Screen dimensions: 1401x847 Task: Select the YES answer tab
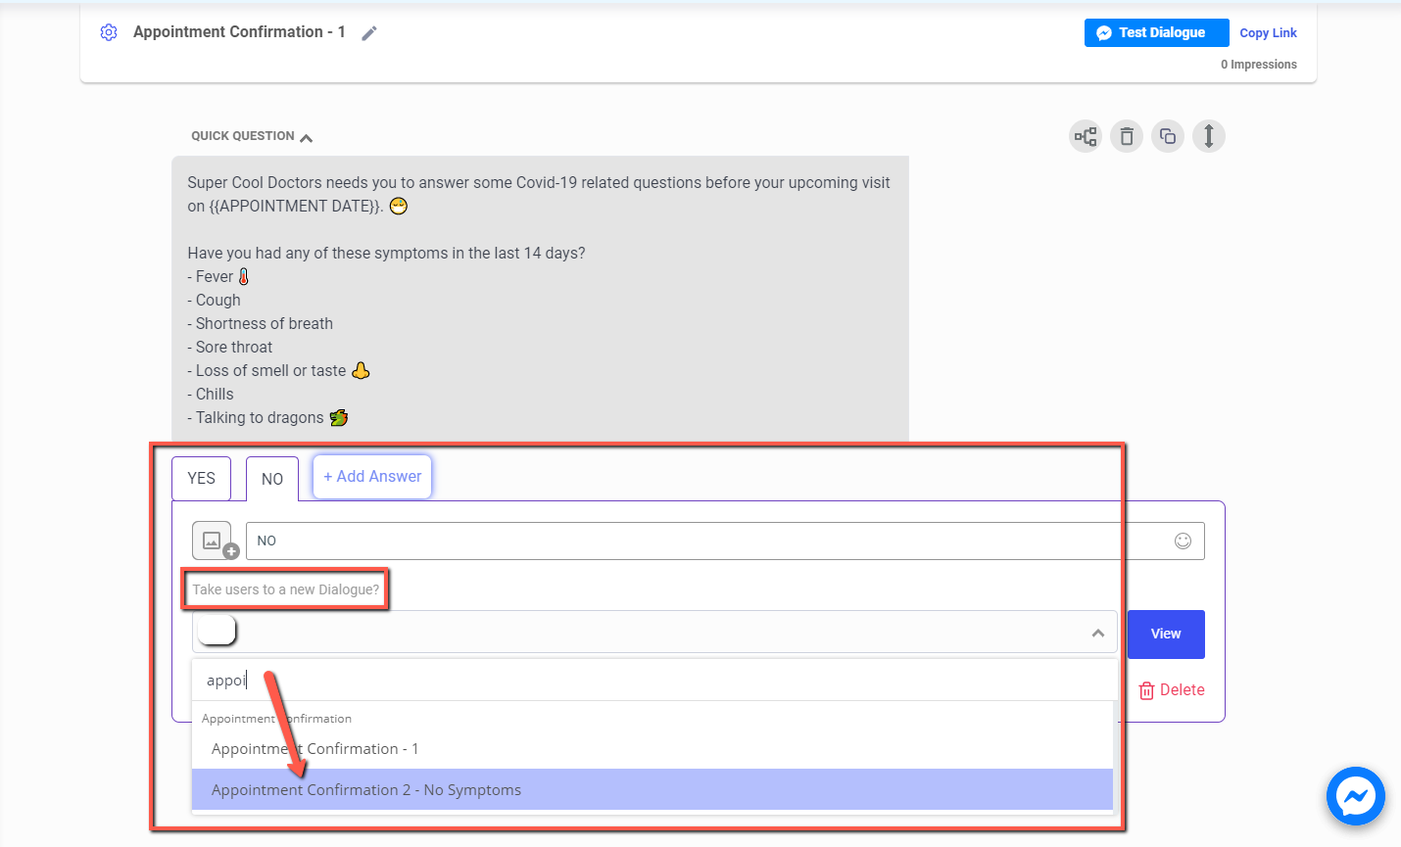[202, 478]
